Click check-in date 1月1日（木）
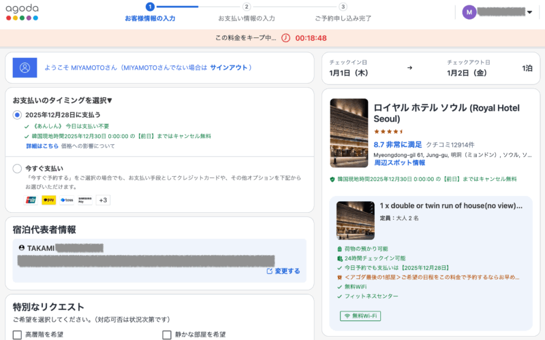 (349, 73)
